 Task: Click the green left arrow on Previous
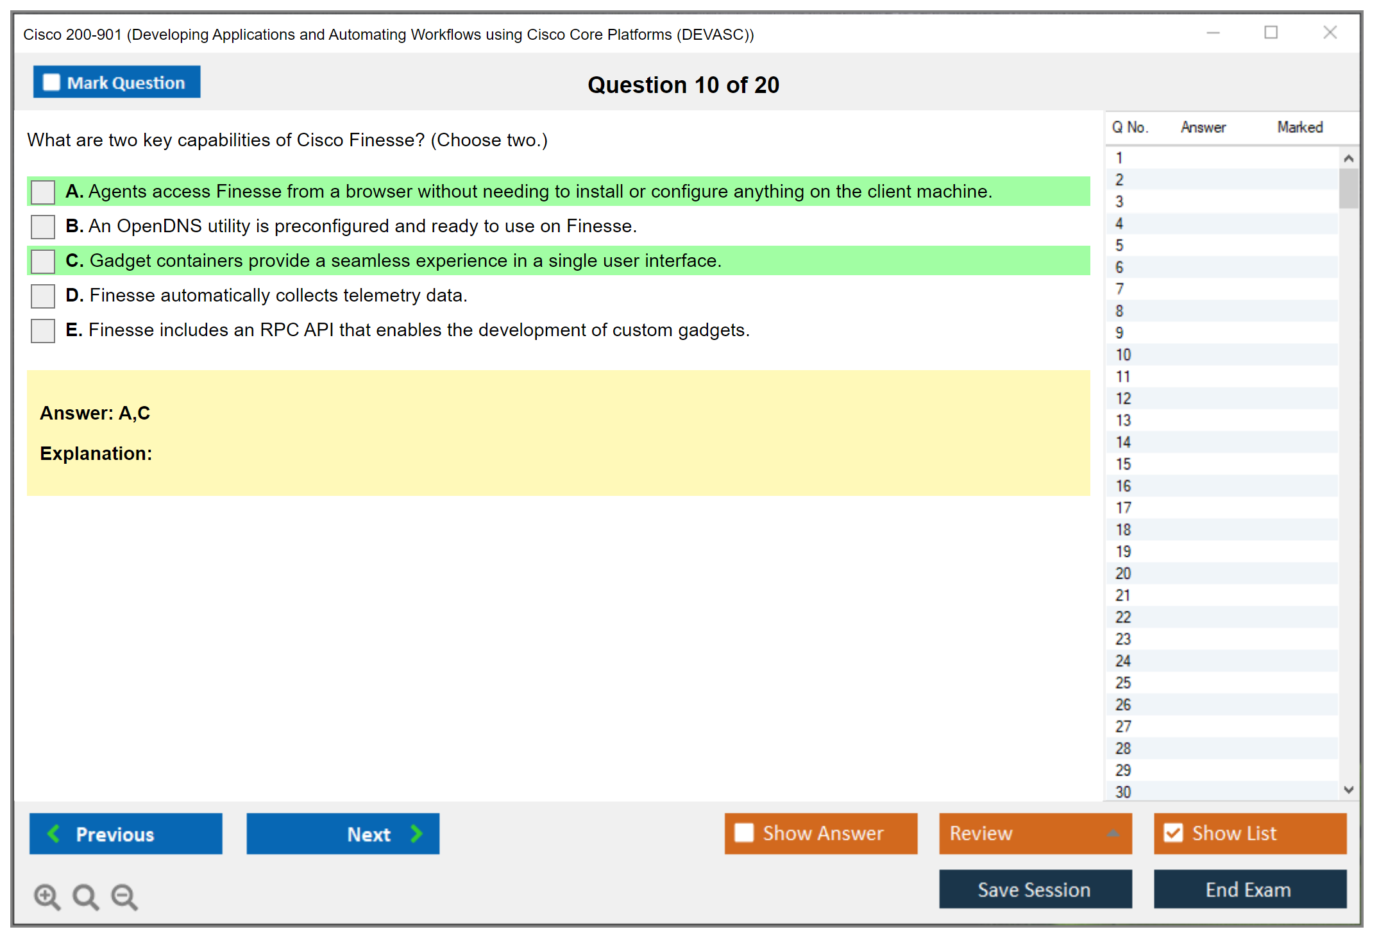54,833
